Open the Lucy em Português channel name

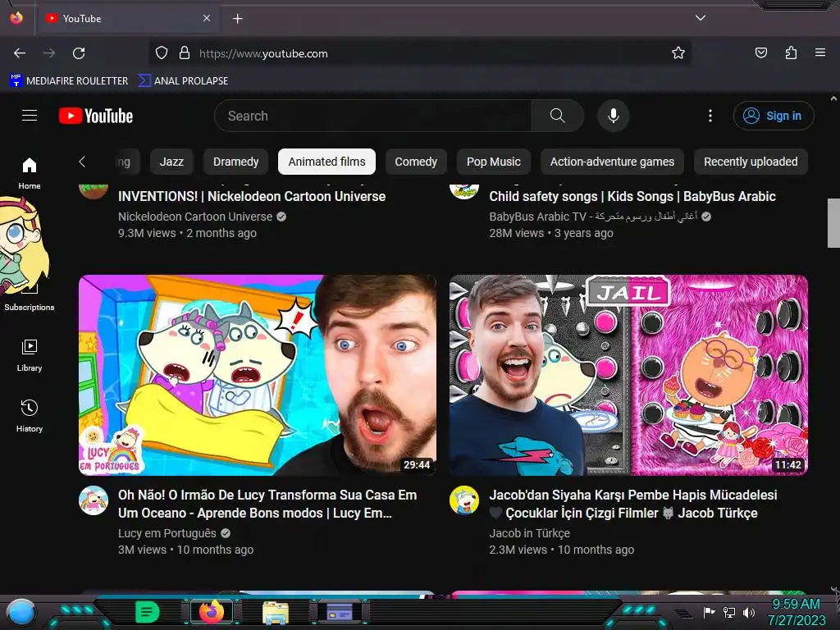(x=167, y=533)
